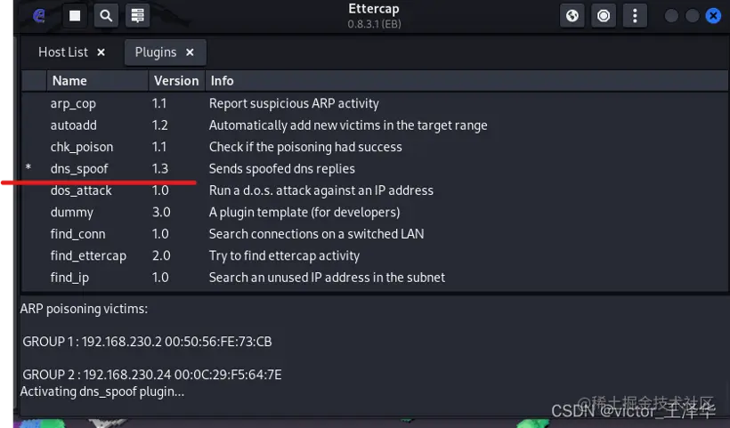The height and width of the screenshot is (428, 730).
Task: Switch to the Host List tab
Action: [63, 52]
